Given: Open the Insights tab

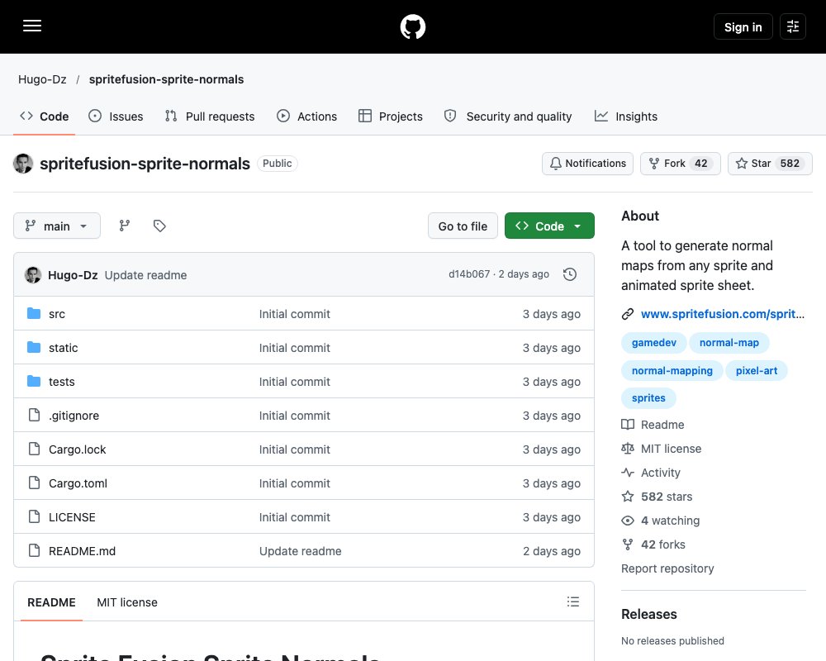Looking at the screenshot, I should click(x=626, y=117).
